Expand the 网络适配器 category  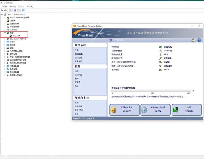(x=5, y=66)
